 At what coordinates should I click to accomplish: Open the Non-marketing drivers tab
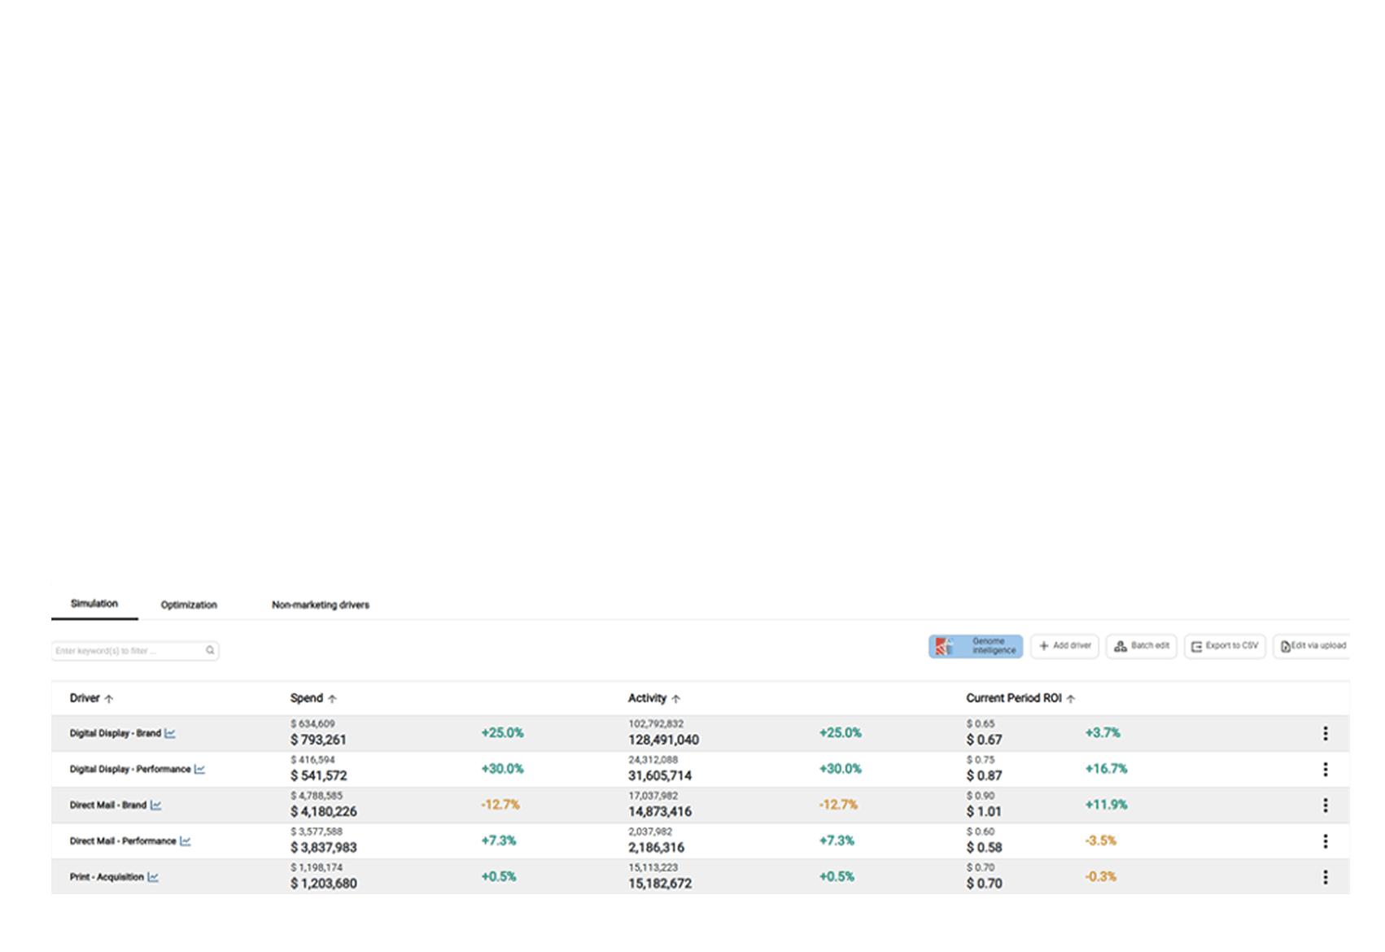(x=321, y=605)
